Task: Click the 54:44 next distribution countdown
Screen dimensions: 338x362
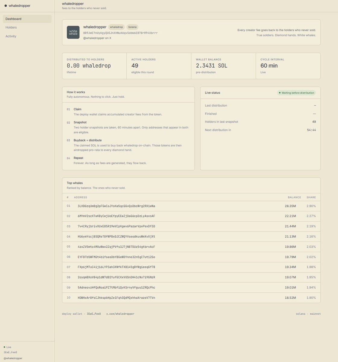Action: pos(311,130)
